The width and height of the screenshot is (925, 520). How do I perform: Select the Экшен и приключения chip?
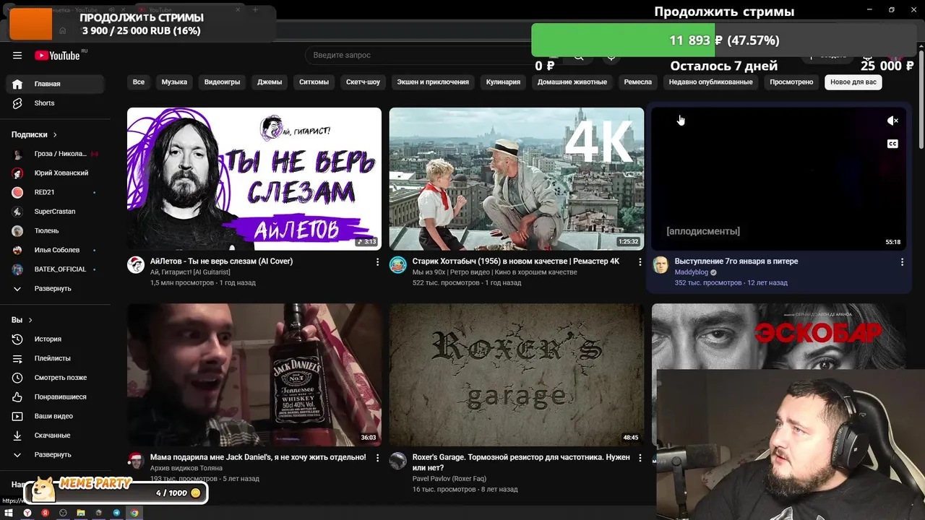click(433, 82)
